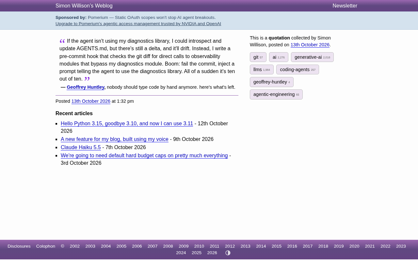Go to the 2018 archive

[x=323, y=246]
